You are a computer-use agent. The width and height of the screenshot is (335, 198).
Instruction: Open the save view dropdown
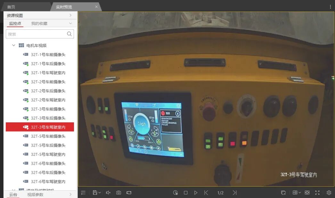pos(97,193)
